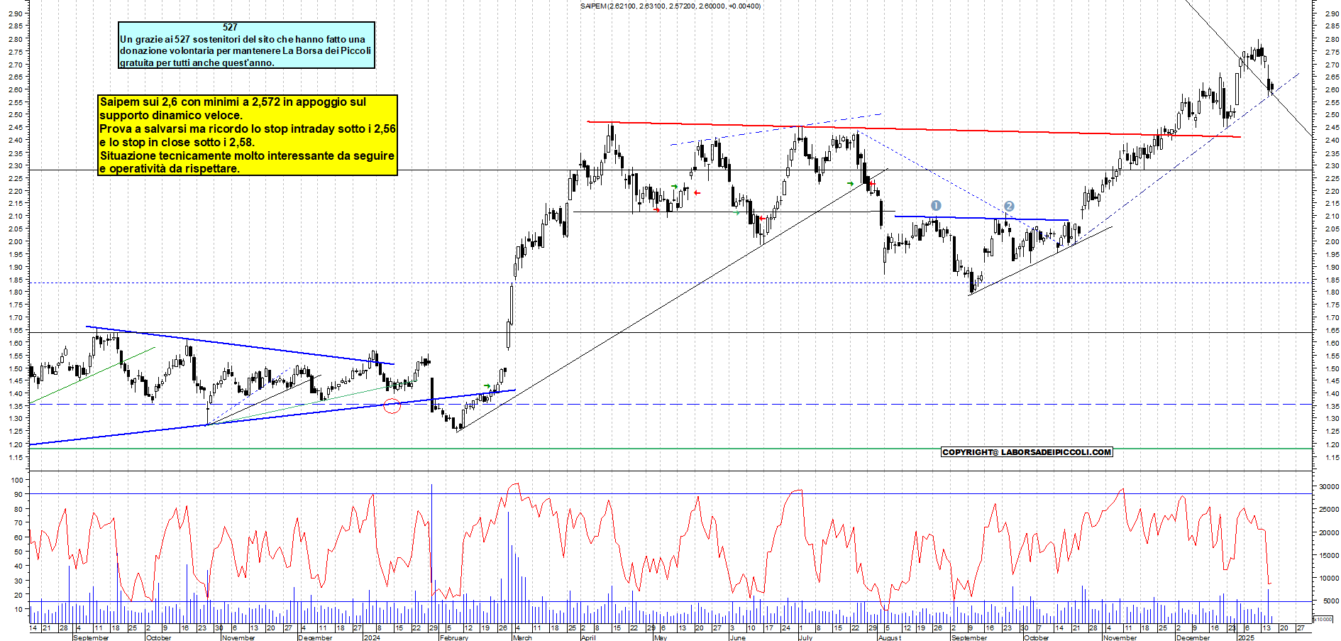Click the 'March' label on time axis
The image size is (1341, 641).
click(x=522, y=637)
